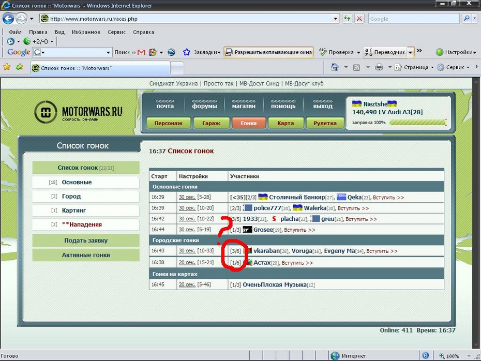Screen dimensions: 481x361
Task: Click 30 сек. settings in 16:42 race
Action: pos(187,219)
